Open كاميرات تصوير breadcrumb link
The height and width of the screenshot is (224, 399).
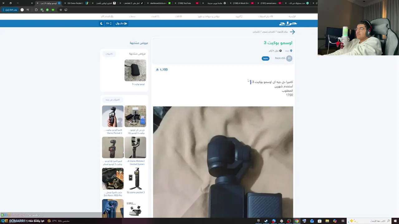click(268, 32)
